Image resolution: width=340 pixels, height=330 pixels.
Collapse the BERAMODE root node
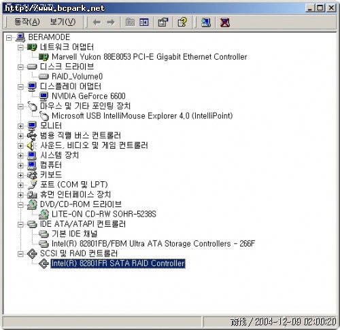9,37
